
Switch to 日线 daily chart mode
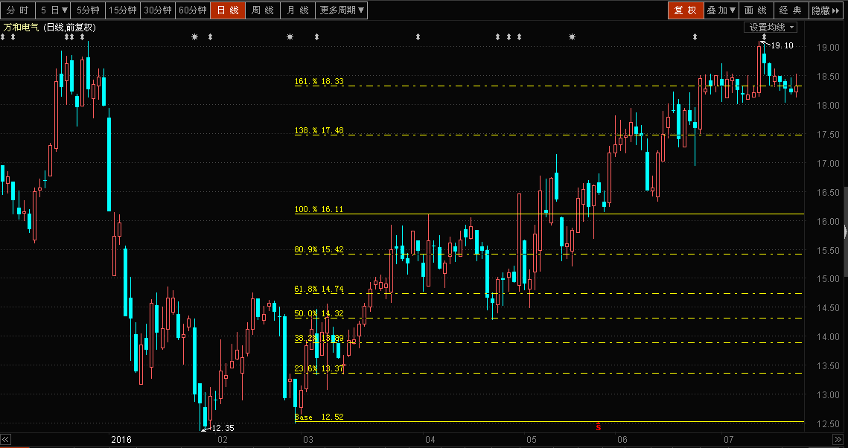pyautogui.click(x=228, y=10)
